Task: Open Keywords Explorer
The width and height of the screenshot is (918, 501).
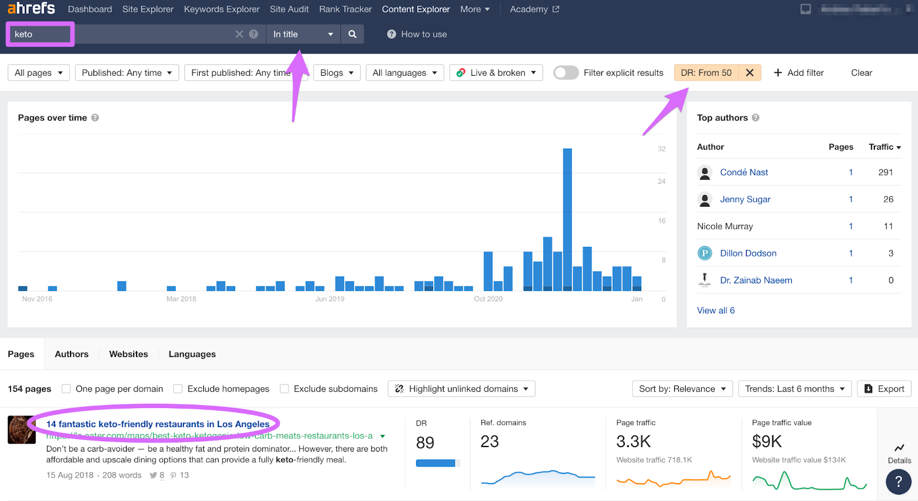Action: pos(222,9)
